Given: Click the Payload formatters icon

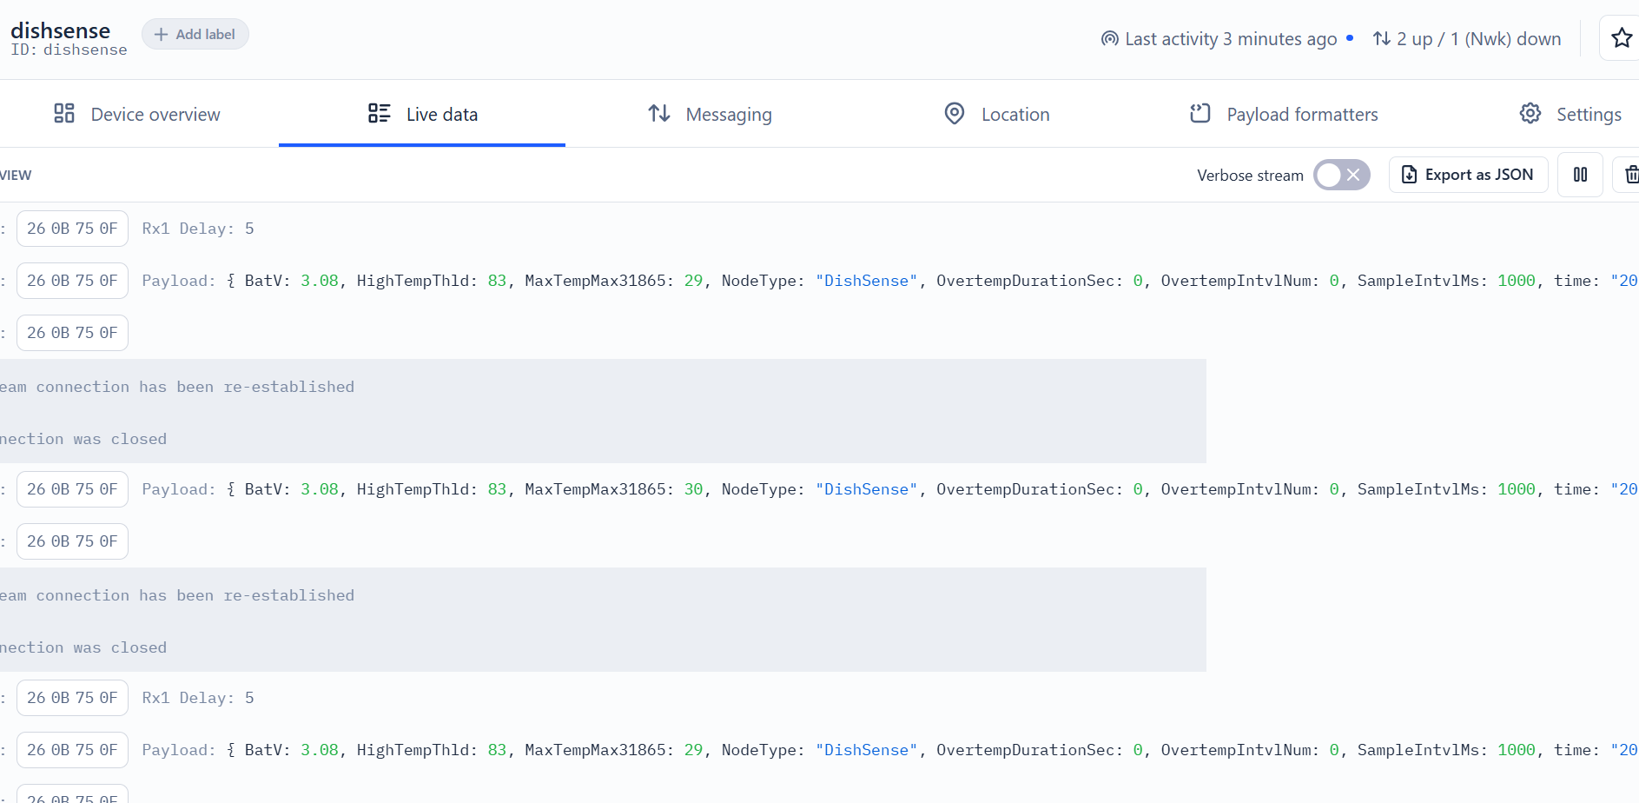Looking at the screenshot, I should tap(1200, 113).
